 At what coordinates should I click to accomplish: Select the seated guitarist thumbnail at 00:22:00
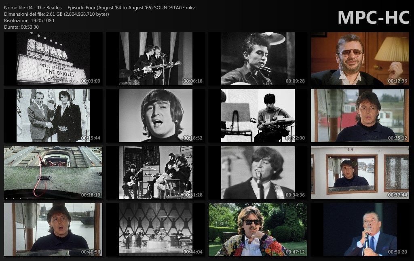(x=258, y=116)
